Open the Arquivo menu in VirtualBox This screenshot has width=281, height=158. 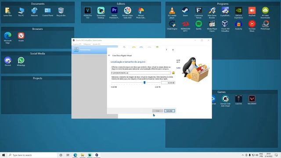click(x=77, y=44)
